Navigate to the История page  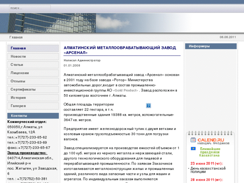(33, 98)
